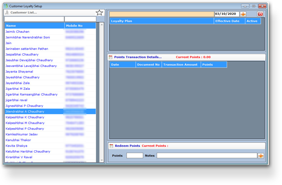Click the Points Transaction Details calendar icon
Viewport: 282px width, 185px height.
pyautogui.click(x=111, y=57)
